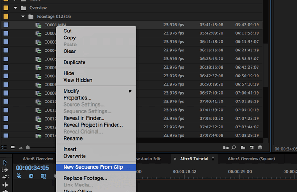
Task: Open the Modify submenu
Action: click(x=96, y=91)
